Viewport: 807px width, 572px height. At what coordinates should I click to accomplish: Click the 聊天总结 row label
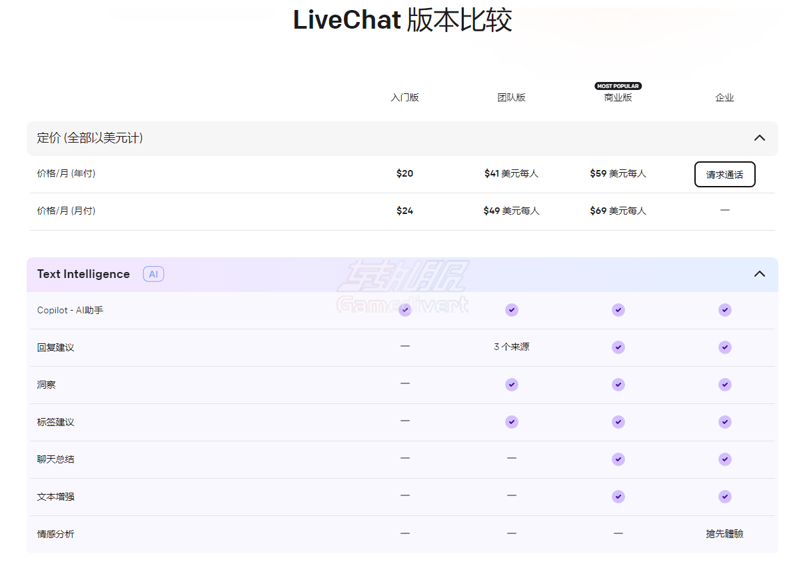pos(55,460)
